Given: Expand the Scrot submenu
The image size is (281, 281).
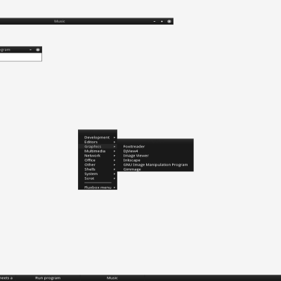Looking at the screenshot, I should pyautogui.click(x=98, y=178).
